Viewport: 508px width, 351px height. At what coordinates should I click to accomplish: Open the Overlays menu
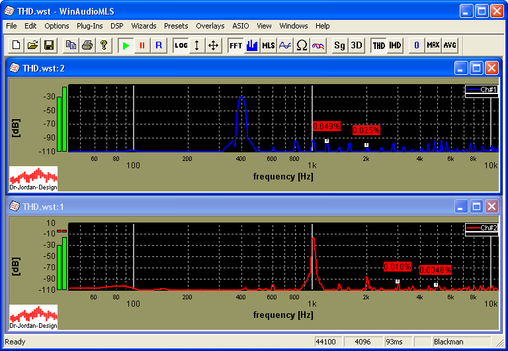[x=210, y=26]
